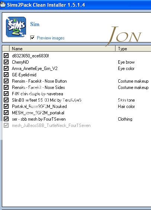The height and width of the screenshot is (210, 151).
Task: Uncheck the d8323650_ece6830f item
Action: pyautogui.click(x=6, y=55)
